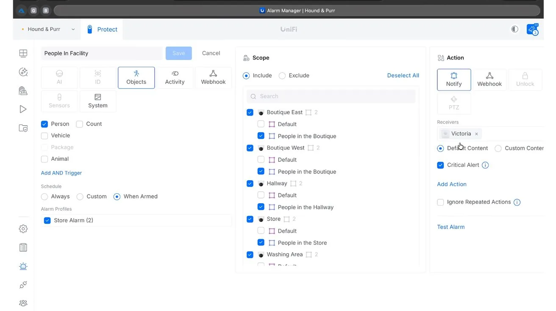Remove Victoria from receivers
Screen dimensions: 556x311
pyautogui.click(x=476, y=134)
